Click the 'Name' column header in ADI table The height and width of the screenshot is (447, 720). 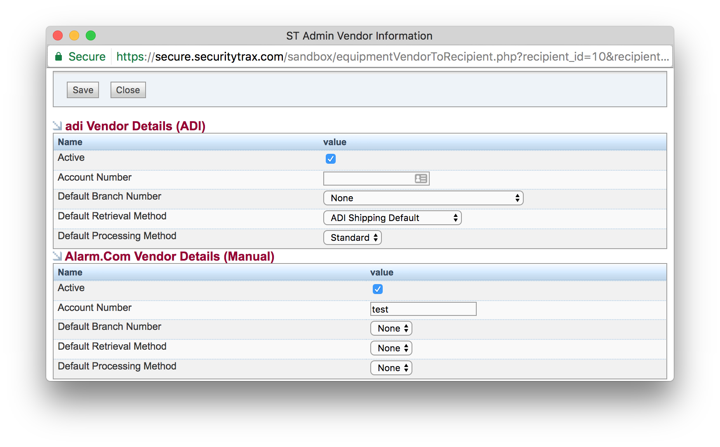click(70, 142)
